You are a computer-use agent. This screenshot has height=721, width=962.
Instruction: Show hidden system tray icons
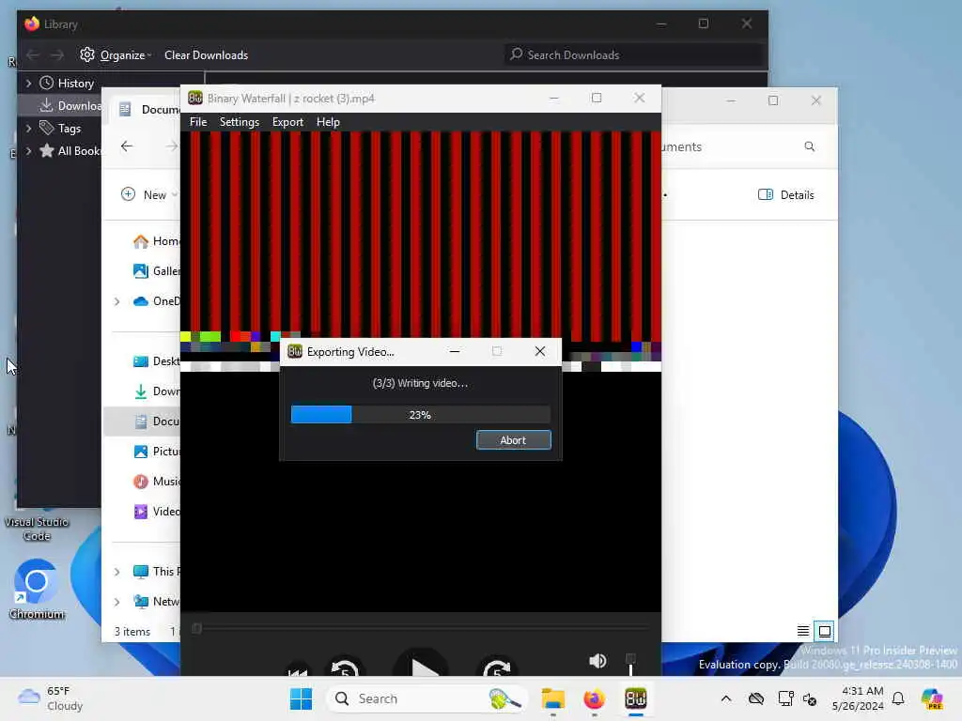click(x=726, y=698)
